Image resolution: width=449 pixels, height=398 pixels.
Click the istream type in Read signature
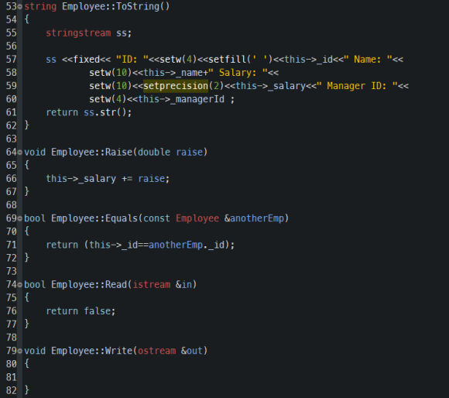tap(152, 285)
